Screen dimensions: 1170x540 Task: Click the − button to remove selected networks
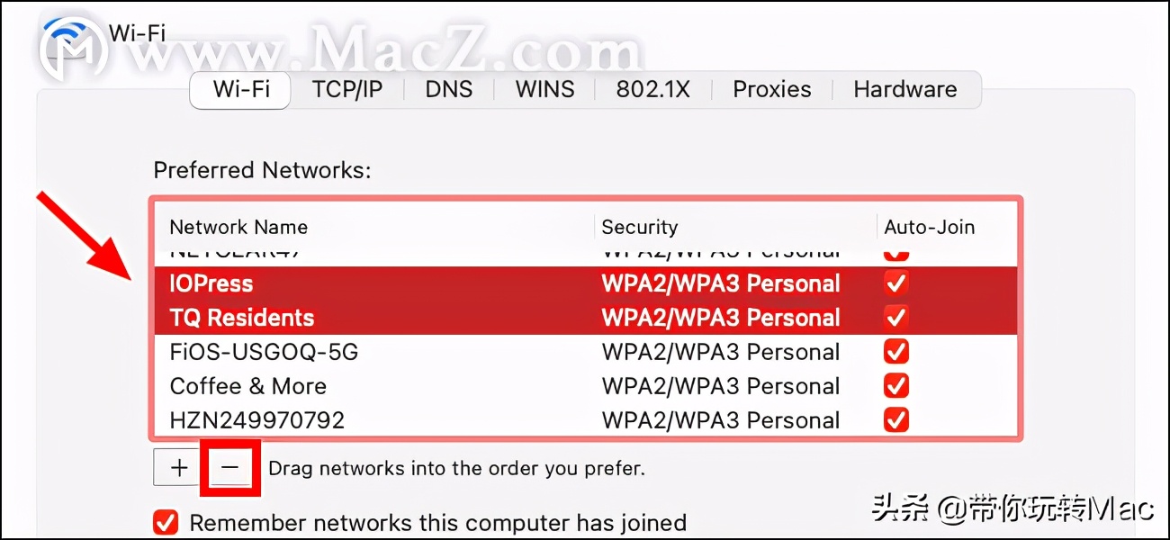(x=229, y=468)
